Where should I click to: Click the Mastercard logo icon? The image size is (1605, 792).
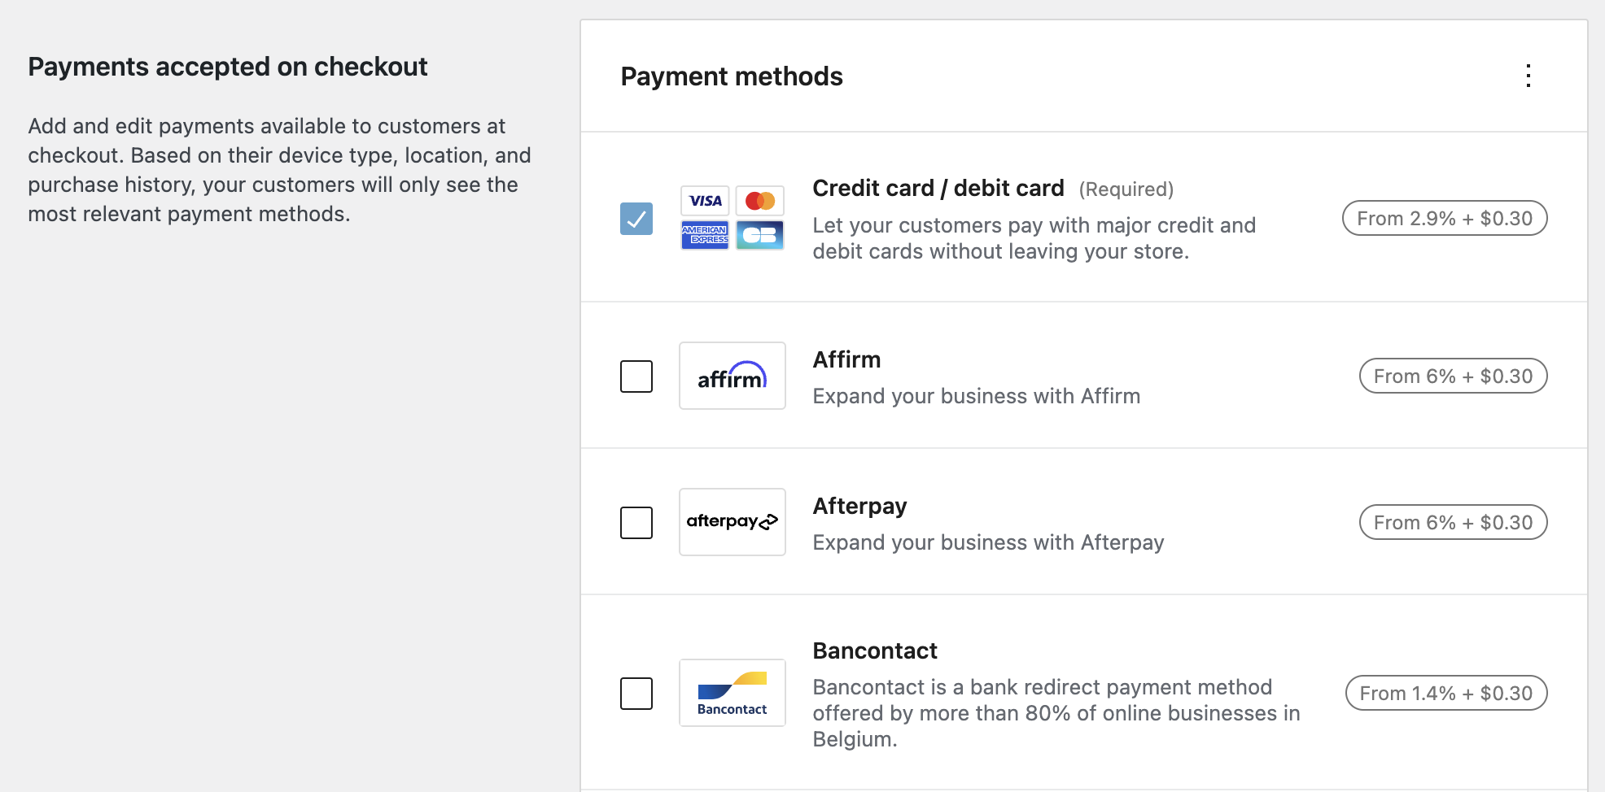(760, 201)
